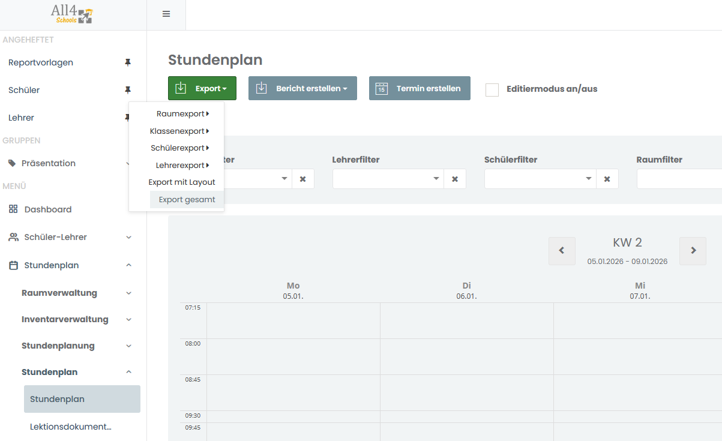722x441 pixels.
Task: Click the 07:15 time row label
Action: tap(193, 307)
